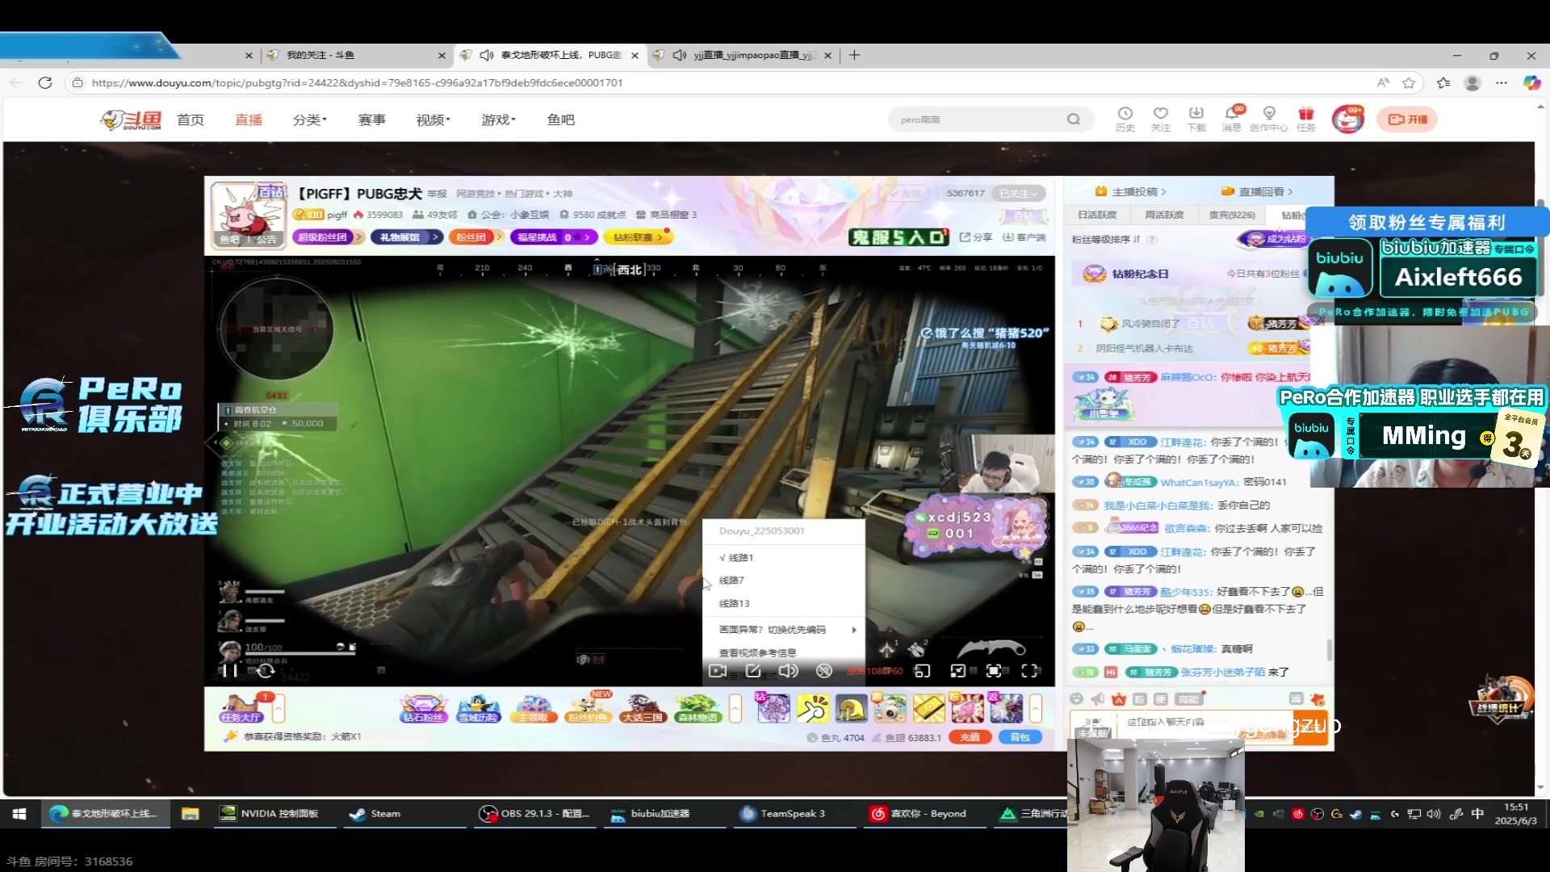Select 线路13 in the player context menu
This screenshot has height=872, width=1550.
pyautogui.click(x=783, y=604)
